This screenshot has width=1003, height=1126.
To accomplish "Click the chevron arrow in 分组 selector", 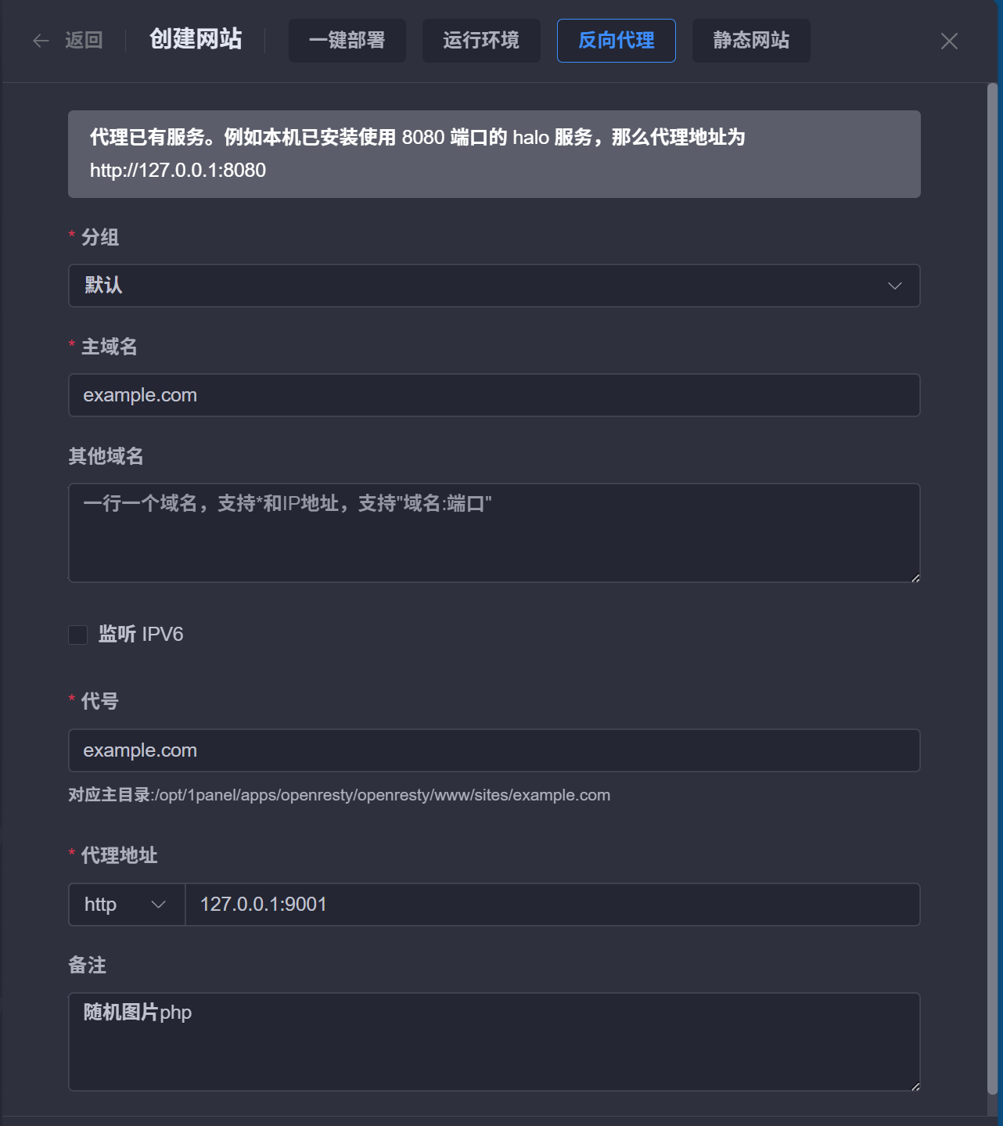I will [894, 286].
